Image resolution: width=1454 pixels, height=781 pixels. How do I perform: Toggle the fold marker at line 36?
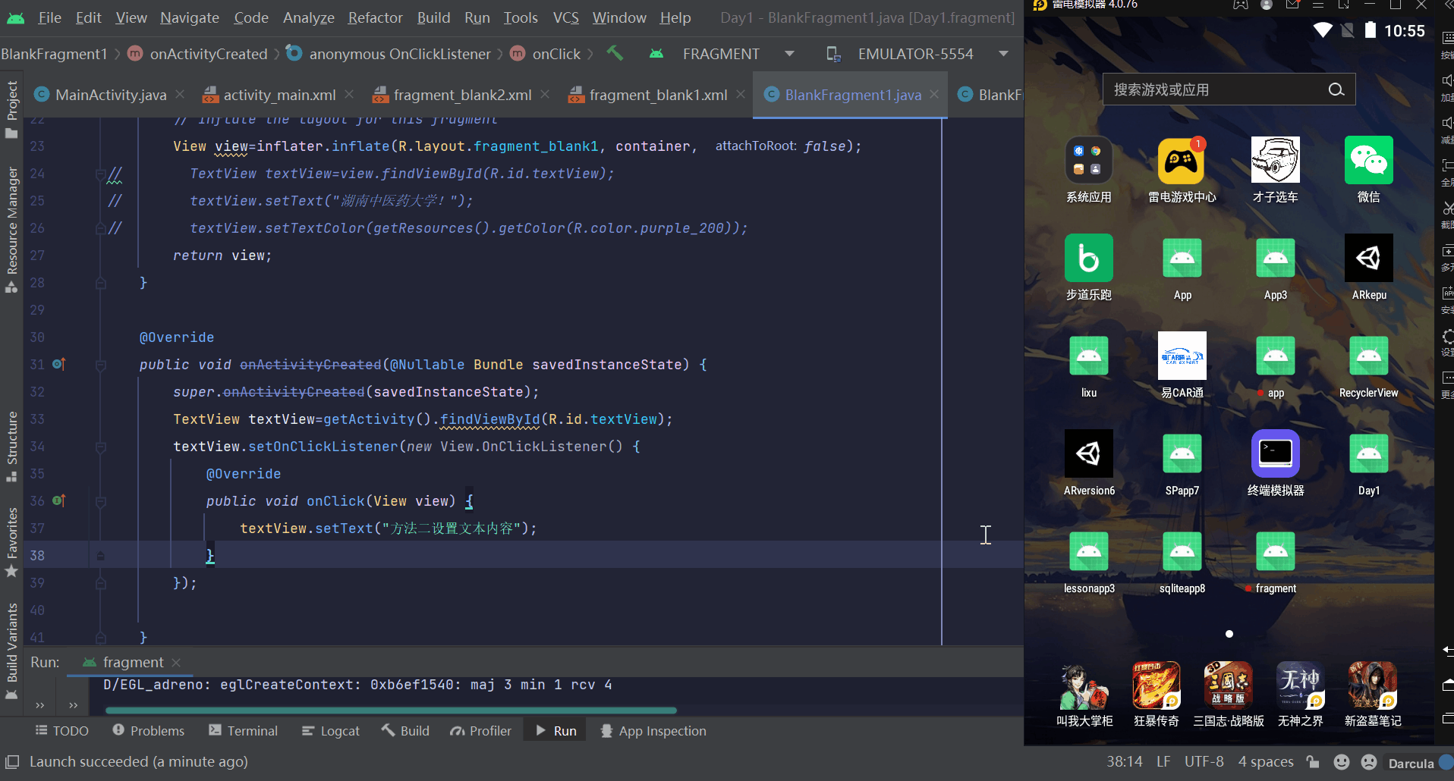tap(100, 501)
